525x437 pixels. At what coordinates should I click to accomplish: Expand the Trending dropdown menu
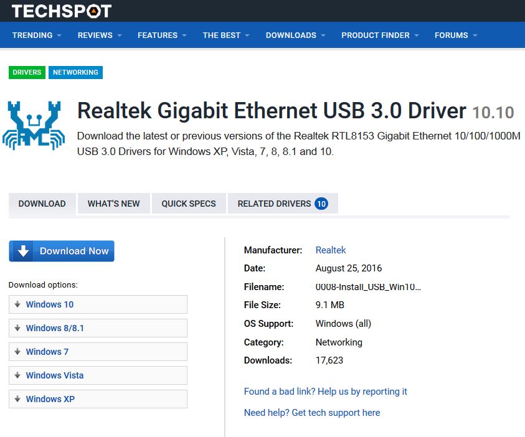pyautogui.click(x=37, y=35)
